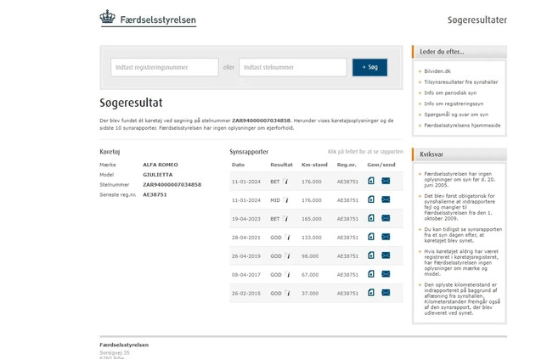
Task: Click the ALFA ROMEO brand value
Action: pyautogui.click(x=161, y=165)
